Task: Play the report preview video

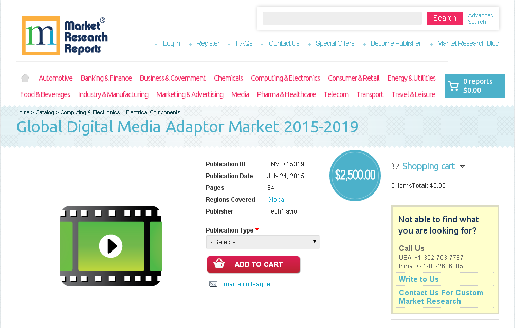Action: 110,246
